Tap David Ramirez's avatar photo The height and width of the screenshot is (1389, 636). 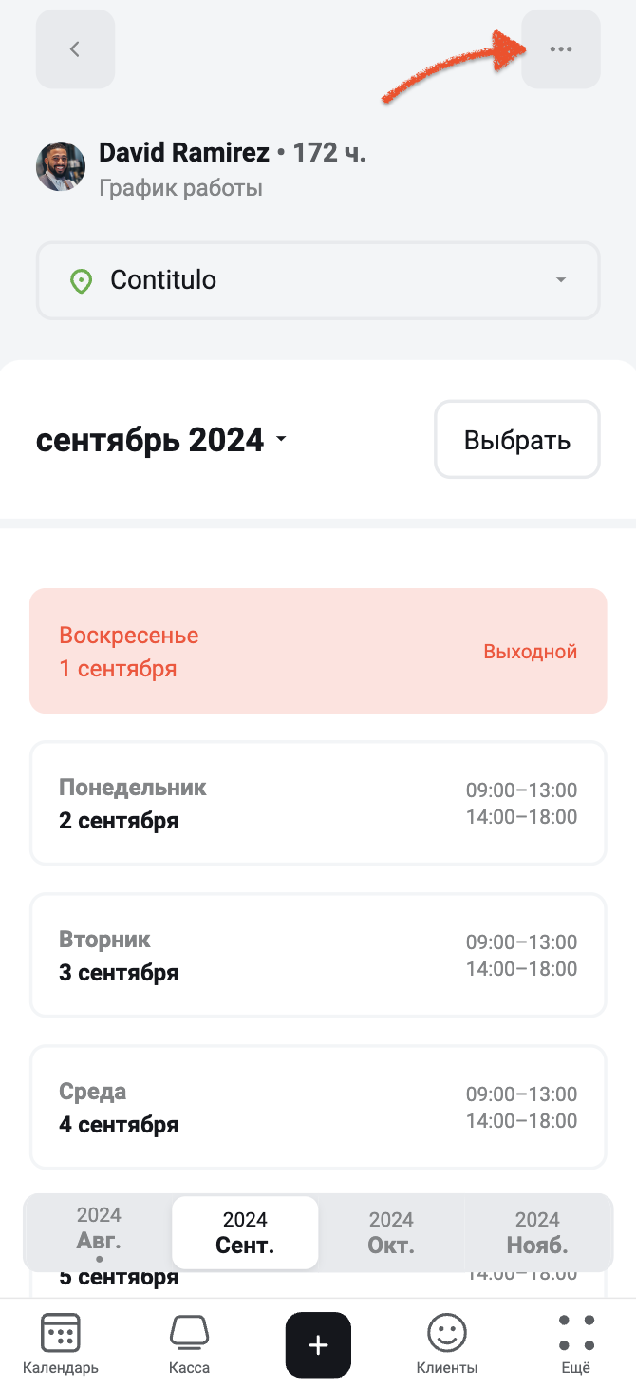pos(61,166)
